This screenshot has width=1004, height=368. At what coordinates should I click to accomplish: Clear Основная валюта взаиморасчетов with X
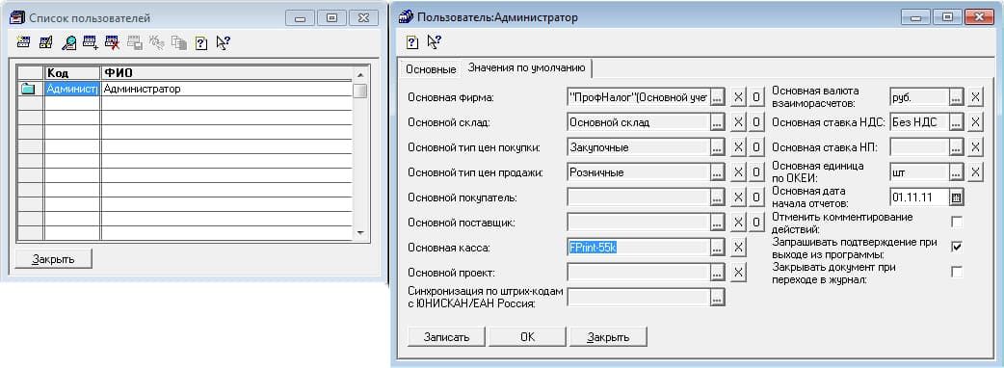click(x=974, y=97)
